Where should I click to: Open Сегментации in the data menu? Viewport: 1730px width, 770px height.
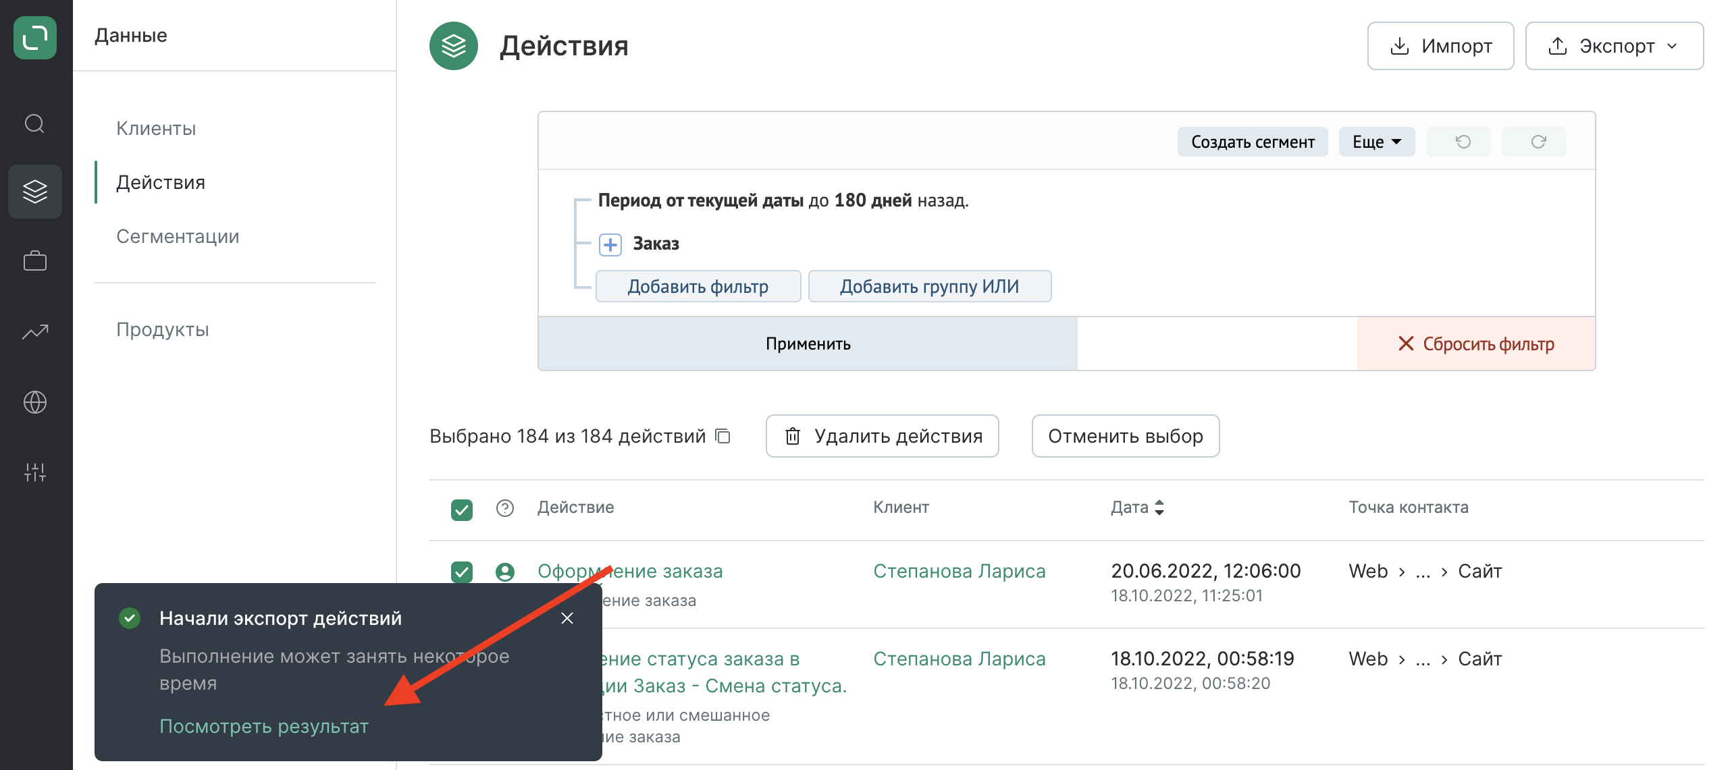click(x=178, y=236)
